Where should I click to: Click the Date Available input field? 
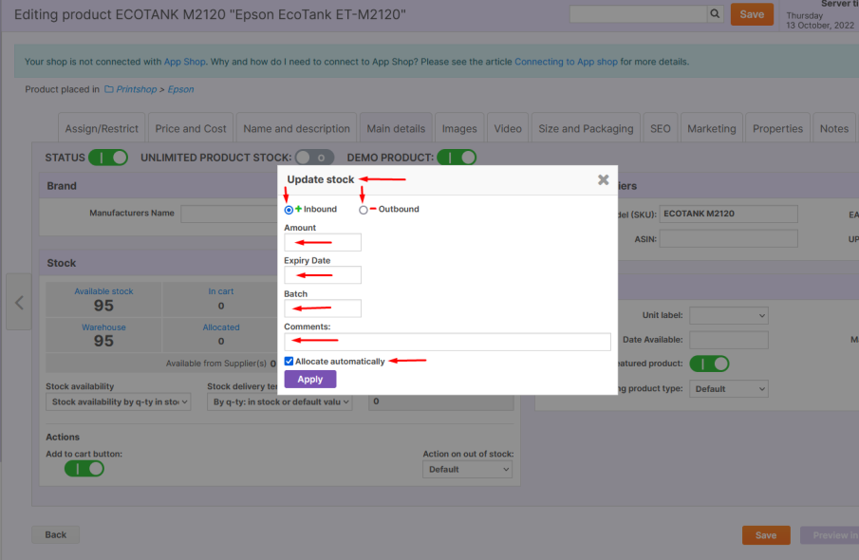pyautogui.click(x=729, y=340)
